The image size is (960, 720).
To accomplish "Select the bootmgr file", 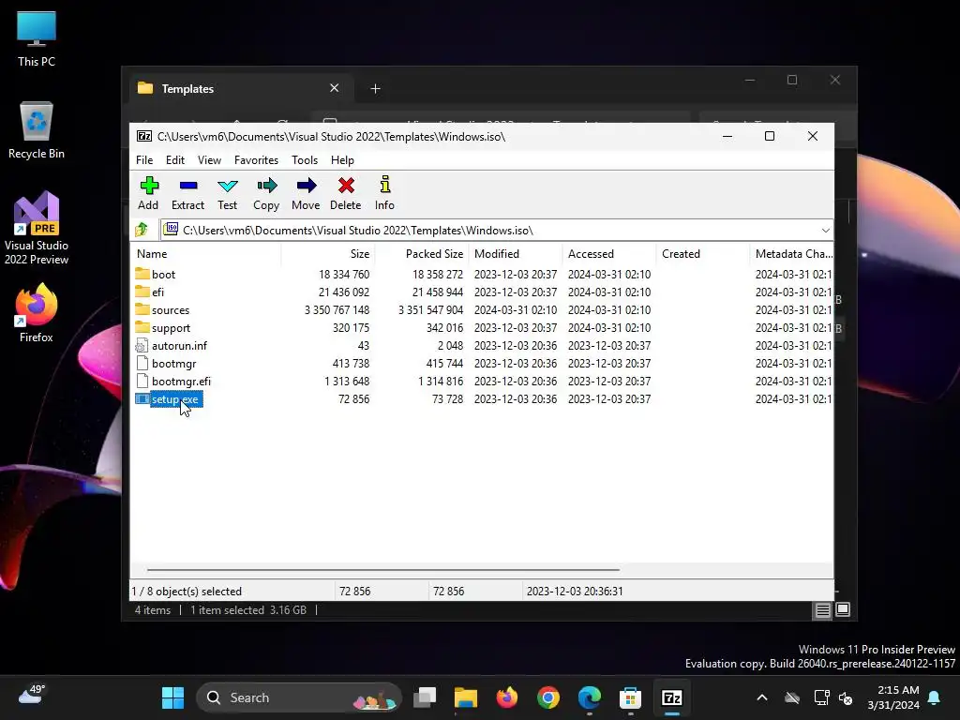I will click(x=173, y=363).
